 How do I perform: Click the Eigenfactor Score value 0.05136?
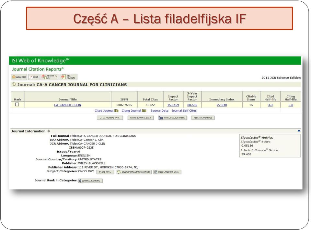[247, 145]
